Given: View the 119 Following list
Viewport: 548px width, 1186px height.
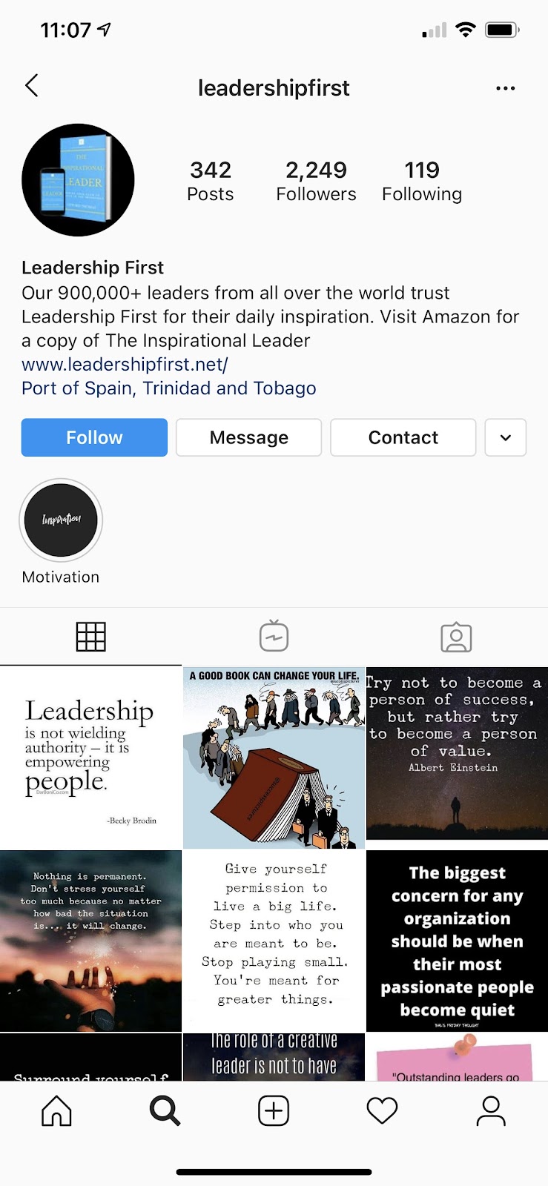Looking at the screenshot, I should click(422, 181).
